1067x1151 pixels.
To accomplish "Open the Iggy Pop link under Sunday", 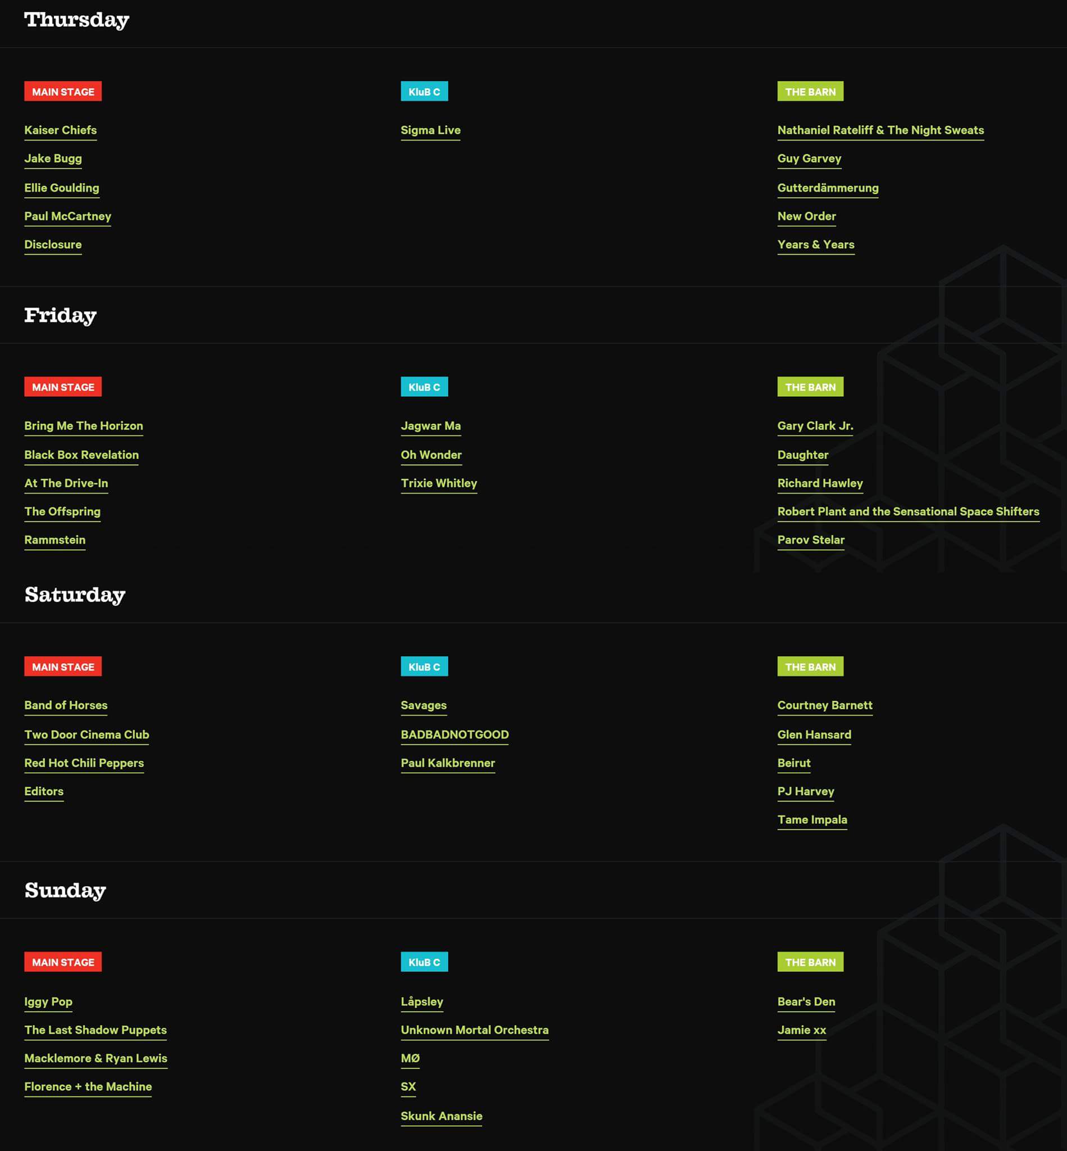I will coord(48,1002).
